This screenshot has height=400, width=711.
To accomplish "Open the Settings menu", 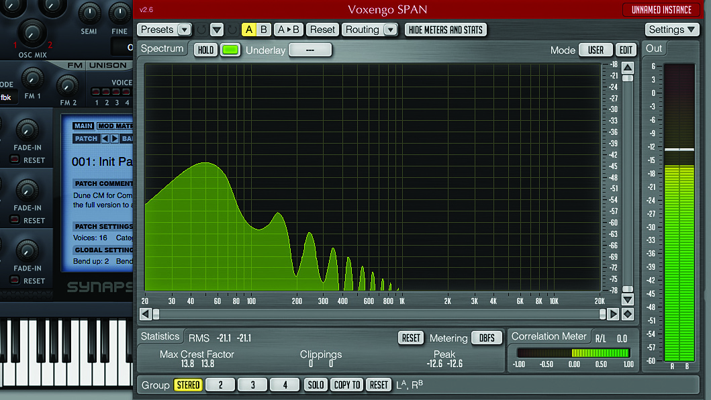I will coord(672,30).
